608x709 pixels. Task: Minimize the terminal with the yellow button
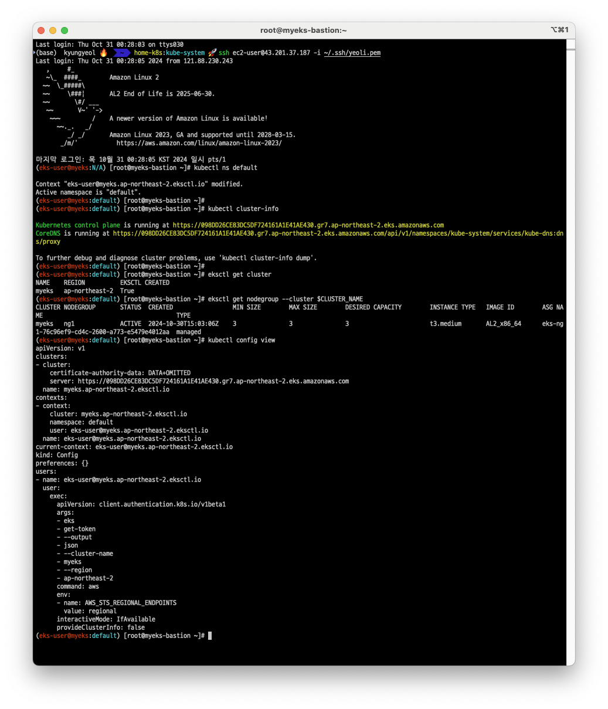tap(53, 30)
